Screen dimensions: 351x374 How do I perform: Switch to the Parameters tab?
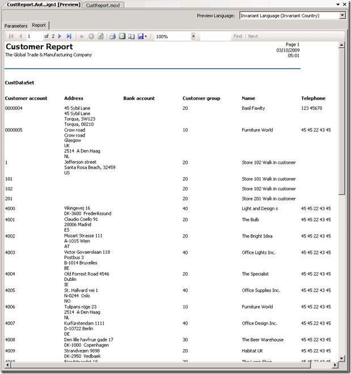tap(16, 25)
